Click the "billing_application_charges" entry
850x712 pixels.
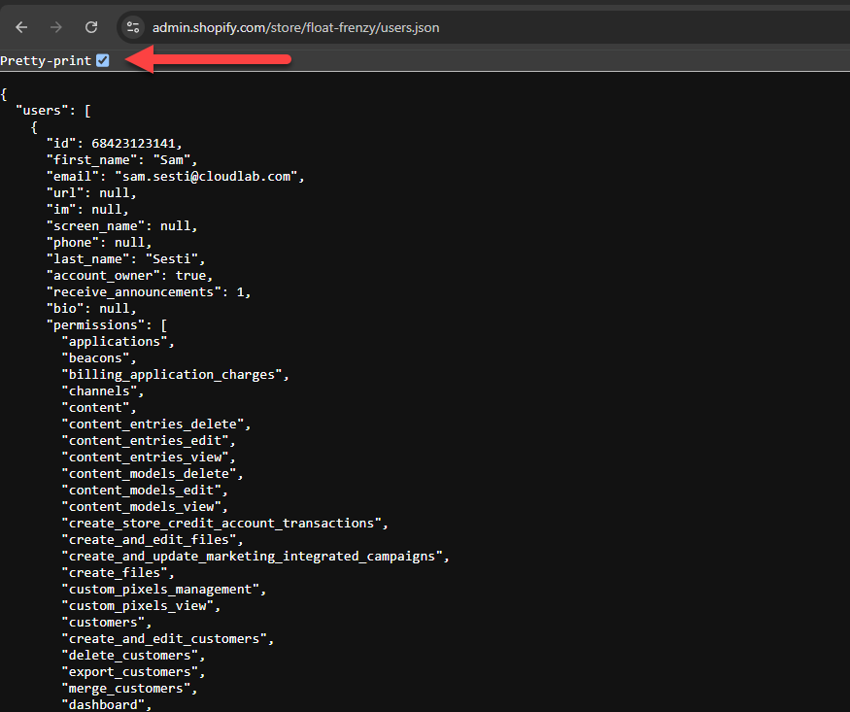175,375
